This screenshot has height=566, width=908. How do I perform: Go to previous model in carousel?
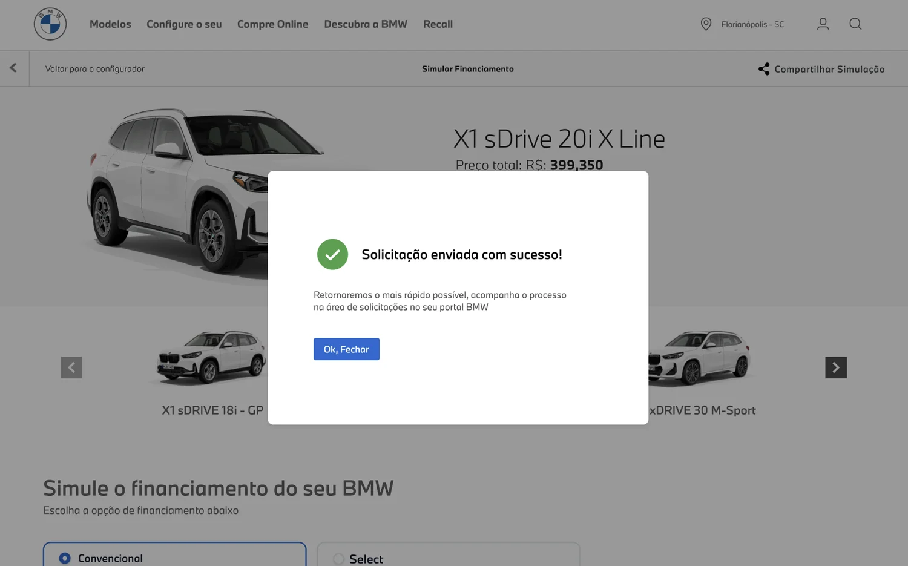click(x=71, y=367)
